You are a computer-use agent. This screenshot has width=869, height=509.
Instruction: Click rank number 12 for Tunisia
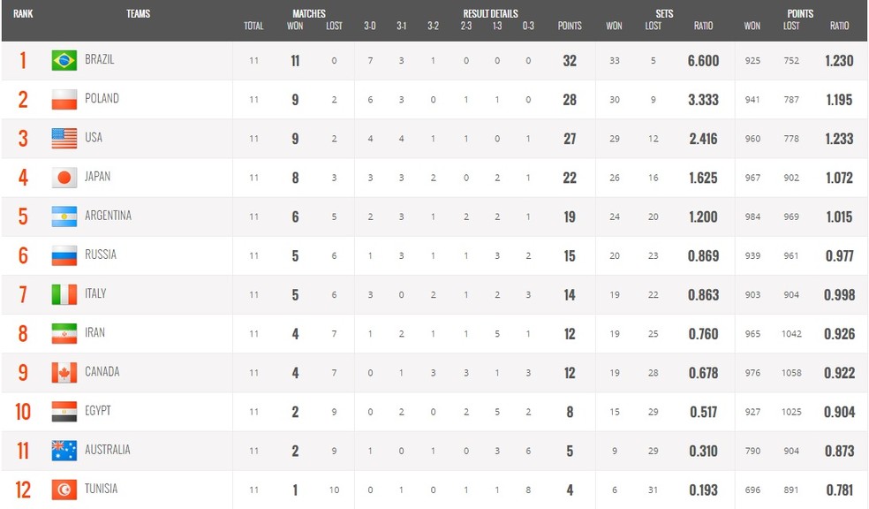tap(23, 490)
